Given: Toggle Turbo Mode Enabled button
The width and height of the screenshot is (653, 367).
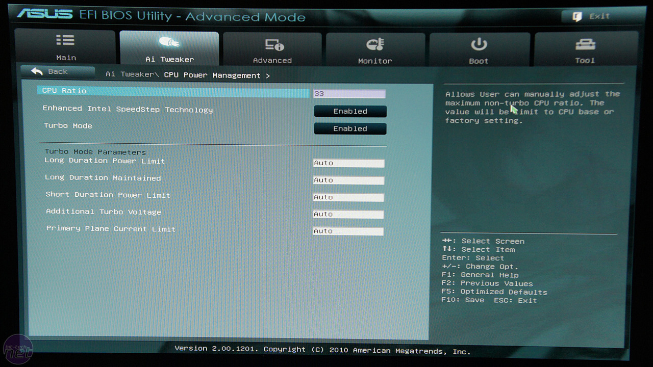Looking at the screenshot, I should point(350,128).
